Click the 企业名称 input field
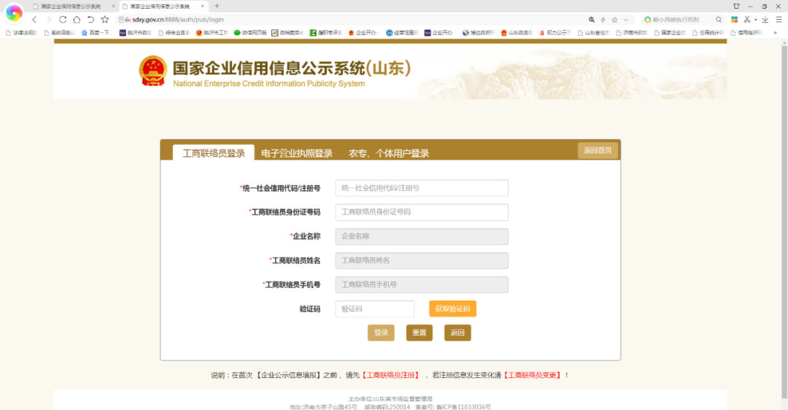The image size is (788, 410). tap(422, 236)
